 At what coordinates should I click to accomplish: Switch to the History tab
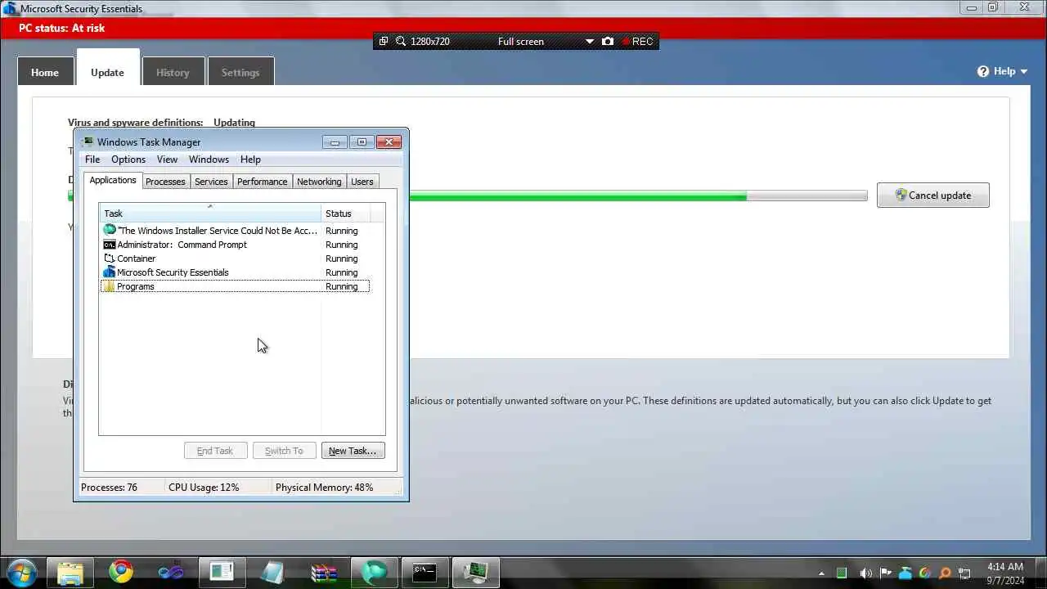click(x=173, y=72)
